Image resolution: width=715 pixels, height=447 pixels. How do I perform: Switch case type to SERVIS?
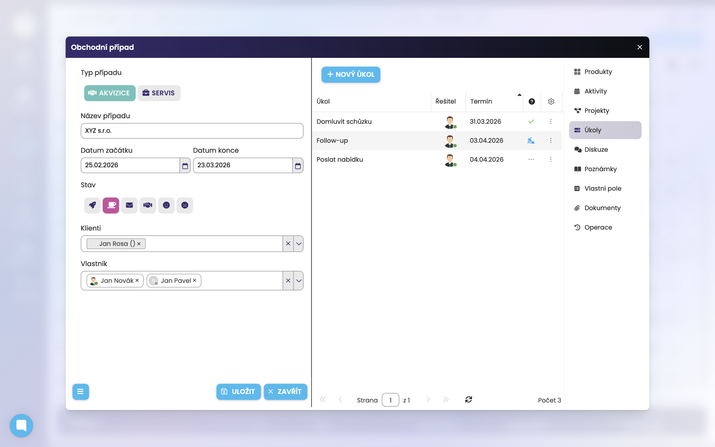coord(159,93)
